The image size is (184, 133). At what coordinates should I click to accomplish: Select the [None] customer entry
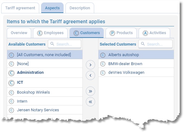coord(45,64)
